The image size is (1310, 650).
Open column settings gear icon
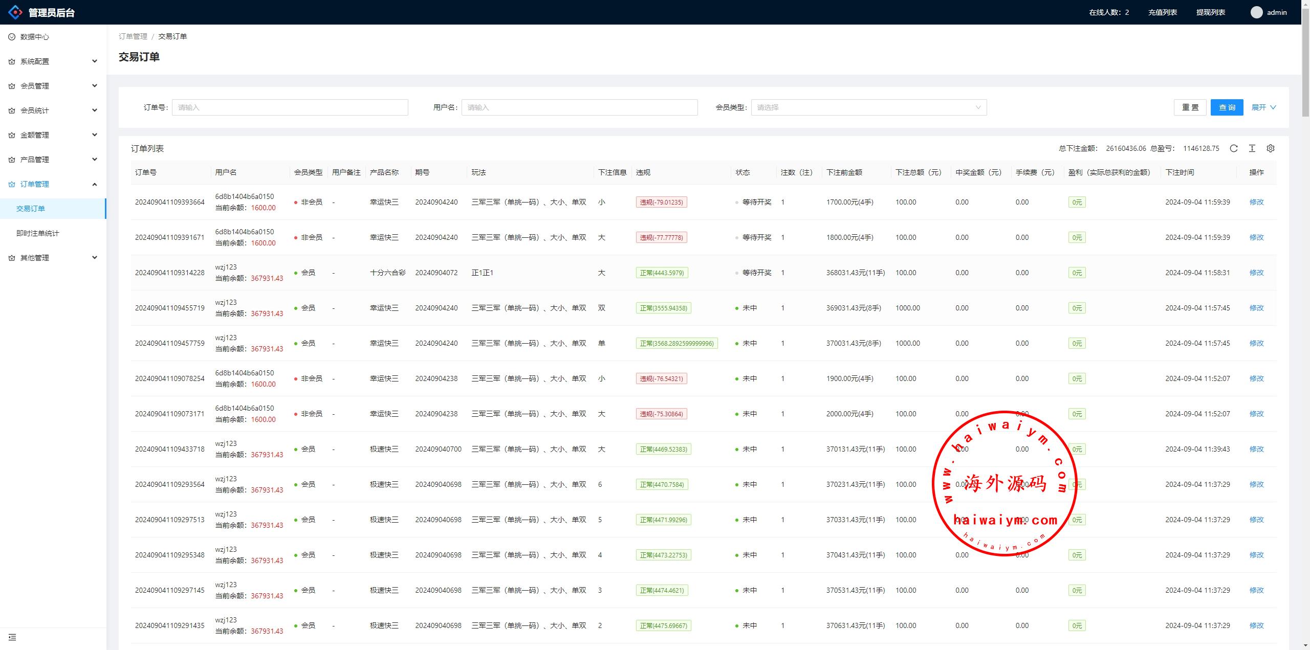click(1271, 148)
